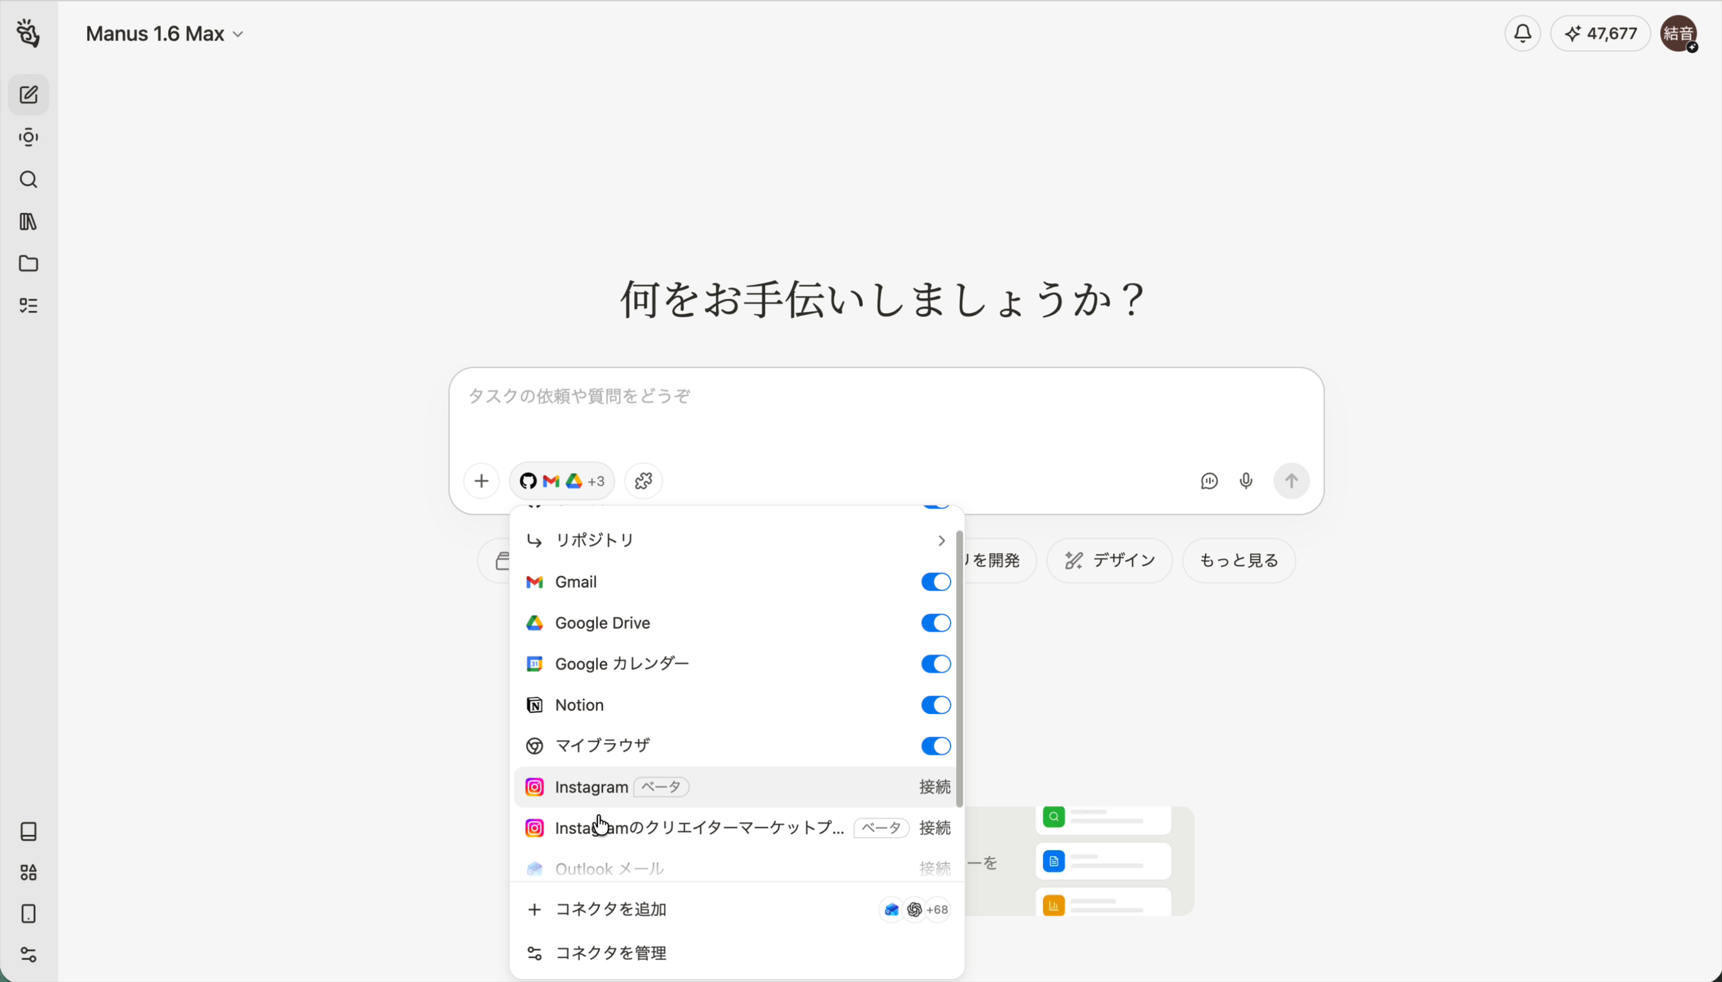
Task: Open search in the sidebar
Action: pyautogui.click(x=29, y=180)
